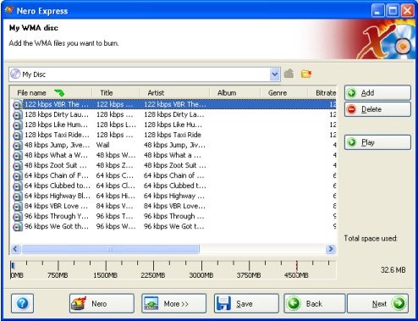Expand options with More >> button
This screenshot has height=321, width=418.
(x=174, y=303)
